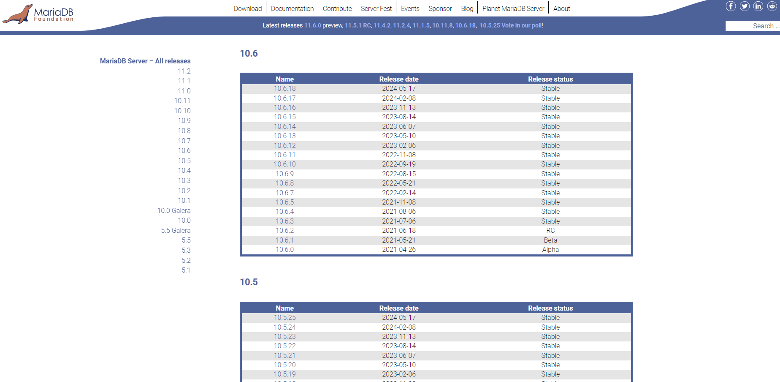Jump to 11.2 in the sidebar
The width and height of the screenshot is (780, 382).
pyautogui.click(x=184, y=71)
